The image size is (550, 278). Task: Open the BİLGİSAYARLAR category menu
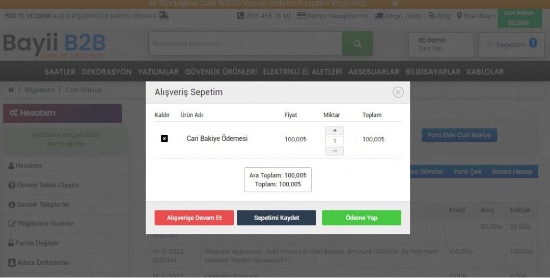coord(433,72)
